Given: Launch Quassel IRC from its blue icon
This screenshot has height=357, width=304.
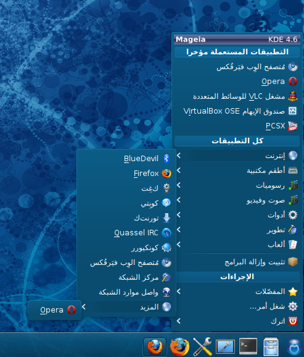Looking at the screenshot, I should 166,233.
